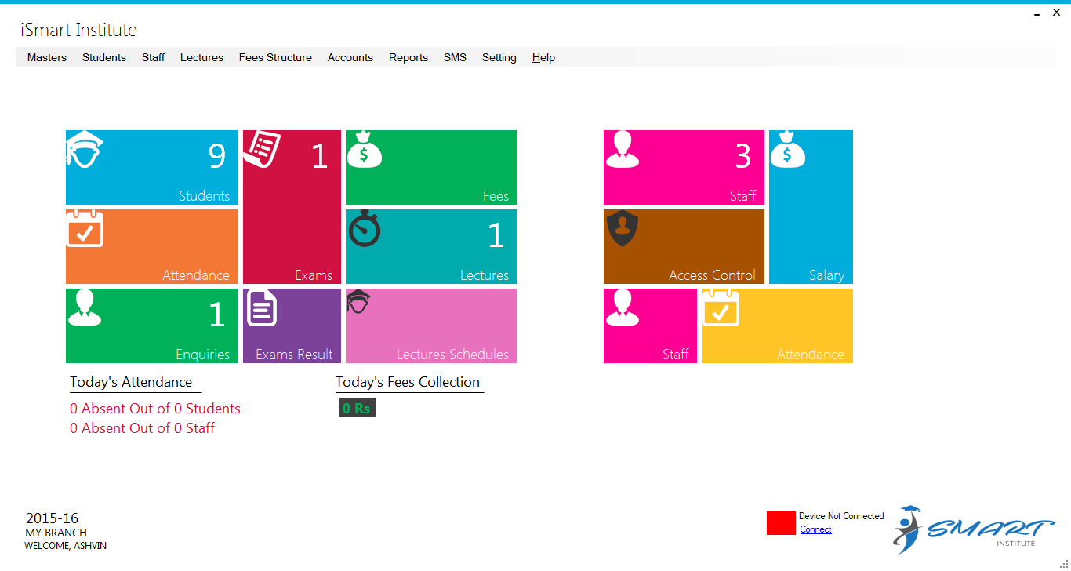
Task: Select the Lectures stopwatch tile
Action: 431,246
